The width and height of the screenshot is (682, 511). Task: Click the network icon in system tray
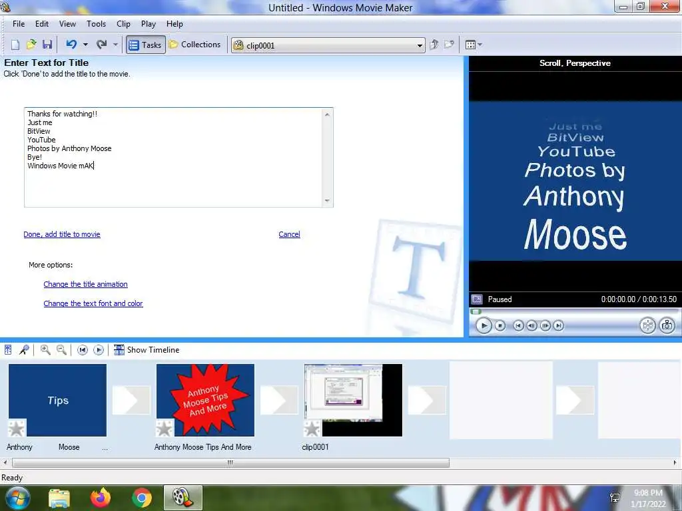615,498
